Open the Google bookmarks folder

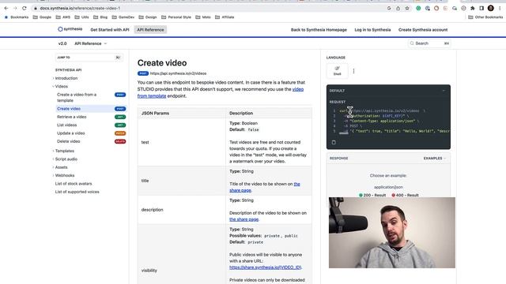pyautogui.click(x=42, y=17)
